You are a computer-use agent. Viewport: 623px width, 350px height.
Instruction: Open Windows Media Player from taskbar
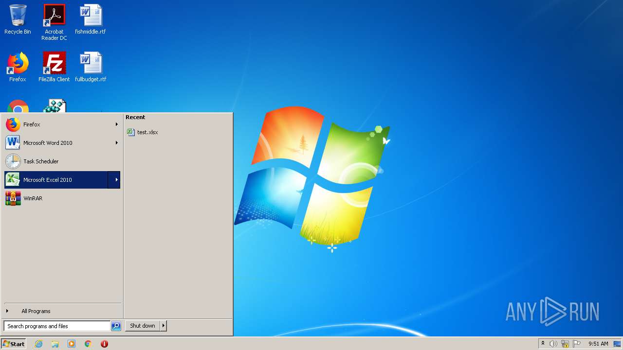pyautogui.click(x=72, y=344)
